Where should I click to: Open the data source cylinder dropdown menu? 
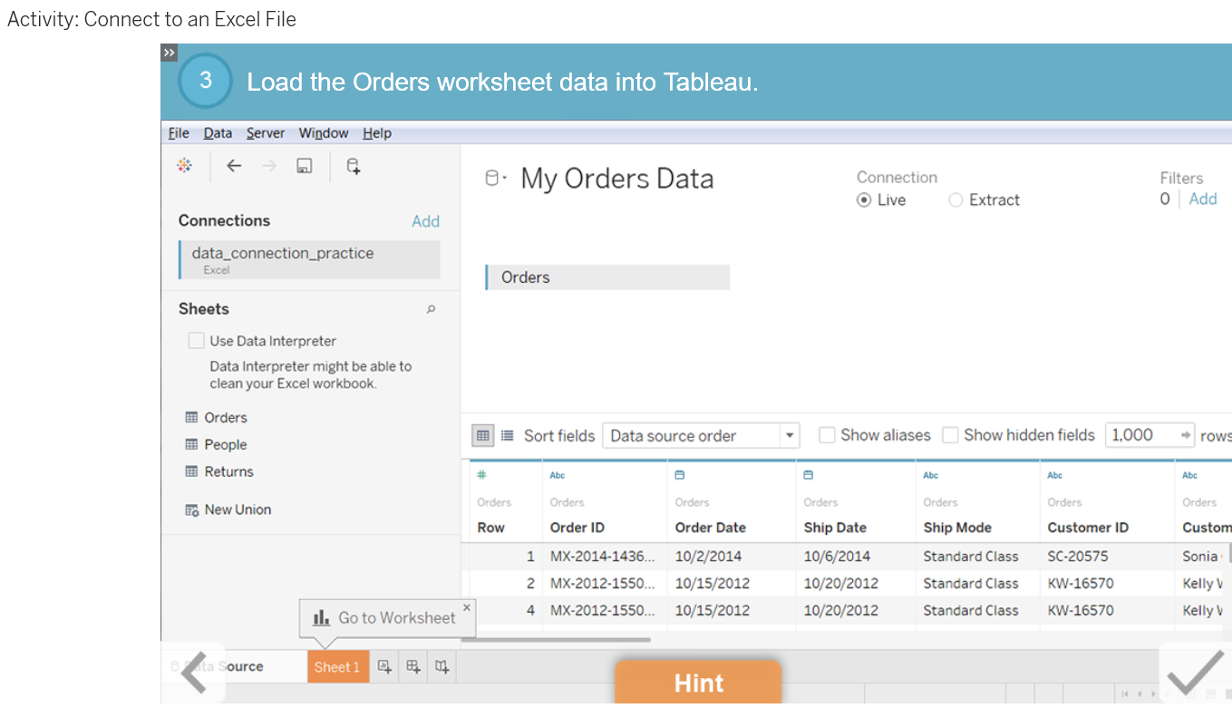(496, 179)
